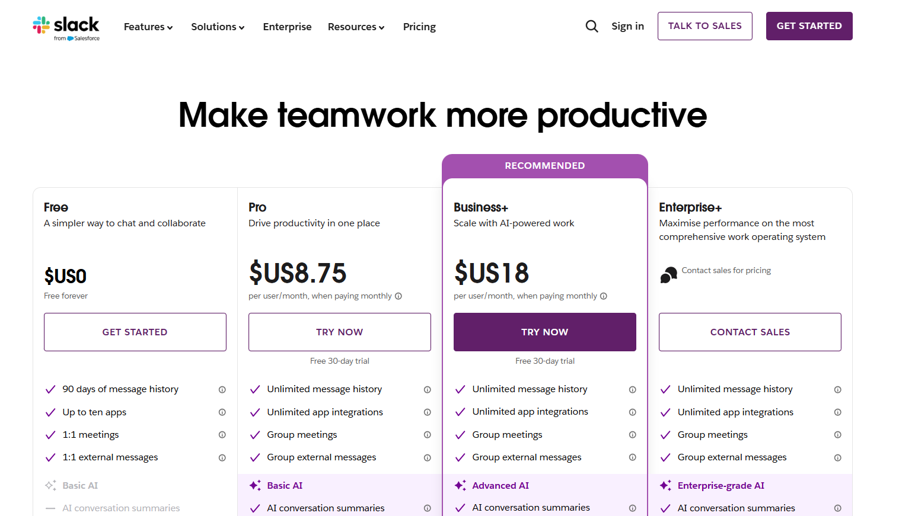The height and width of the screenshot is (516, 899).
Task: Open the search magnifier icon
Action: [x=591, y=26]
